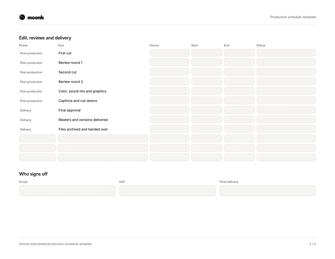
Task: Select the 'Who signs off' heading
Action: 33,174
